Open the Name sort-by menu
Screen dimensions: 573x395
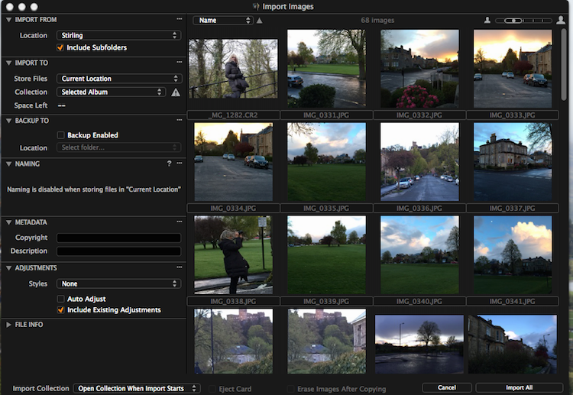click(223, 21)
